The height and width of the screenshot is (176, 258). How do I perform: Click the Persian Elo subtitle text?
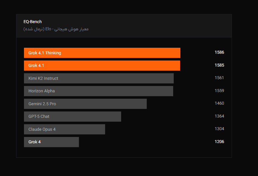56,29
